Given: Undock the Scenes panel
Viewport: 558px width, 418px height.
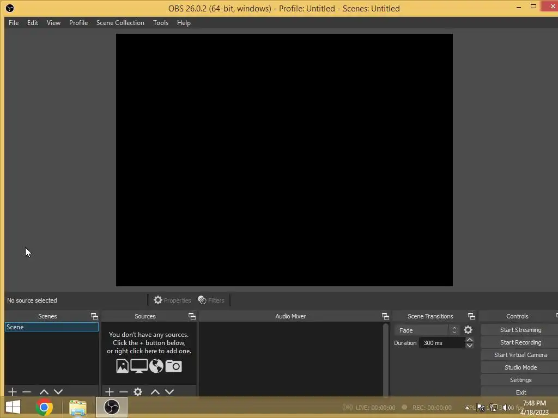Looking at the screenshot, I should 94,316.
